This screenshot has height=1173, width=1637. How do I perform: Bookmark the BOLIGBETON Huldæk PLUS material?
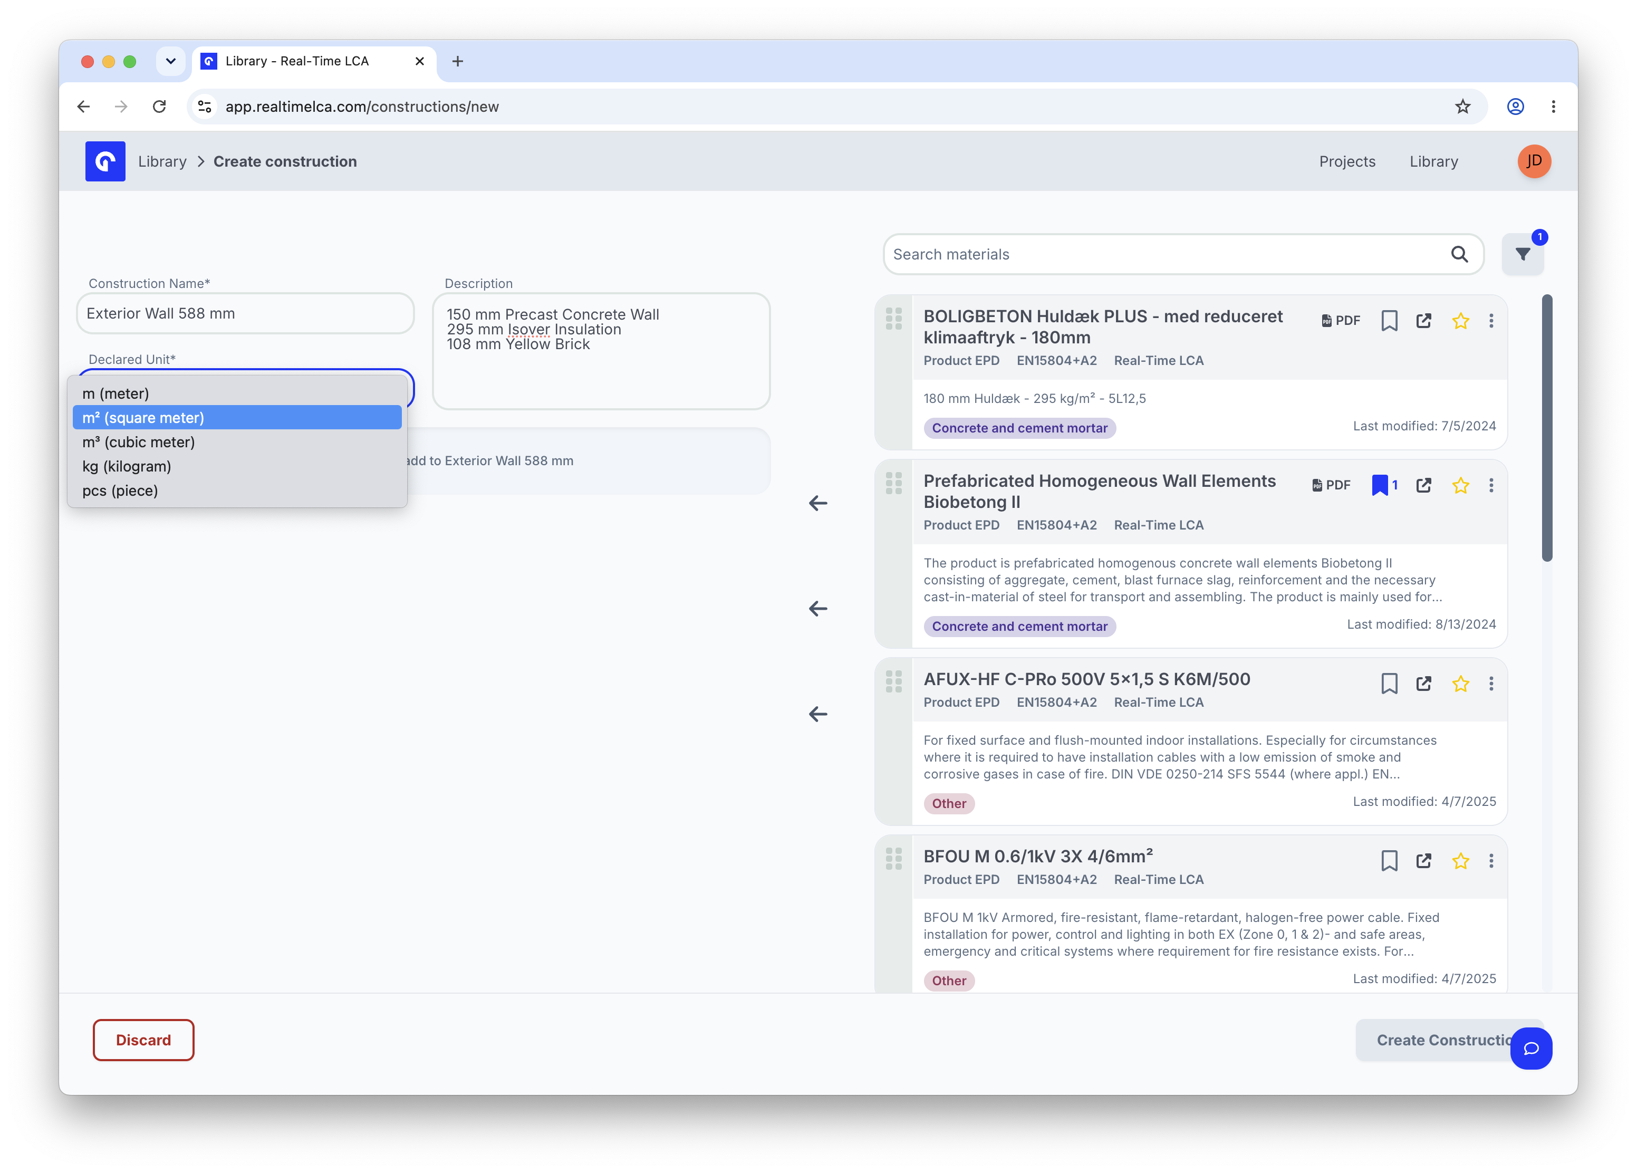pyautogui.click(x=1389, y=321)
